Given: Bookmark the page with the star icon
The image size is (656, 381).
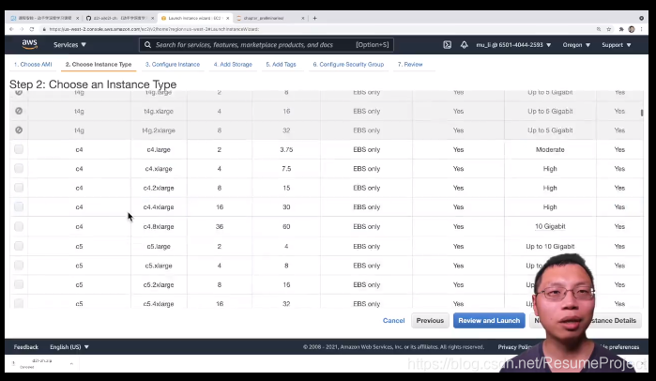Looking at the screenshot, I should (609, 29).
